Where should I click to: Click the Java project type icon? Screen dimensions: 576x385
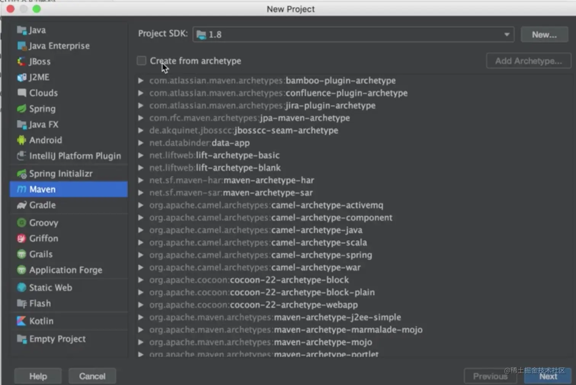pos(22,30)
